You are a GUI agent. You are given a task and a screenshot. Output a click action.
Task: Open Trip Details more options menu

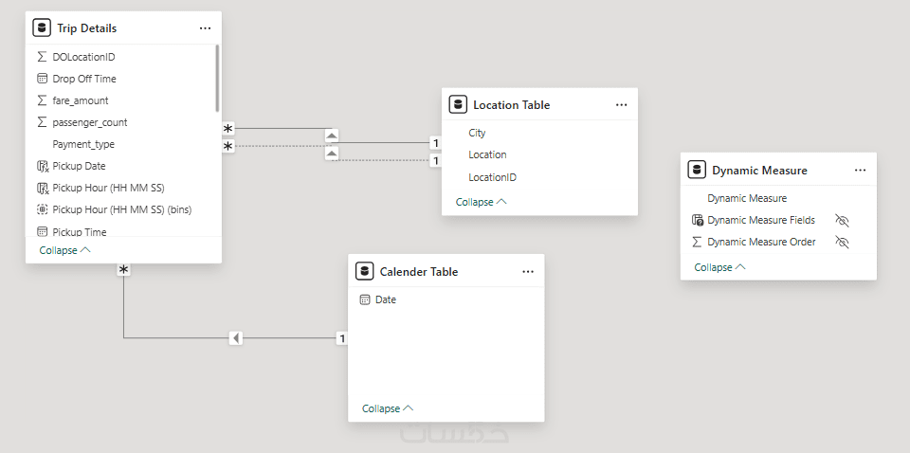205,28
